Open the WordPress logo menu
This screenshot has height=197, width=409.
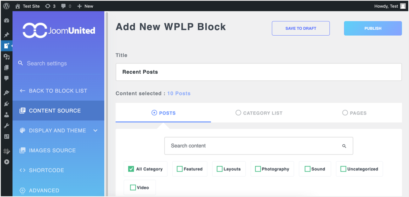(x=6, y=6)
